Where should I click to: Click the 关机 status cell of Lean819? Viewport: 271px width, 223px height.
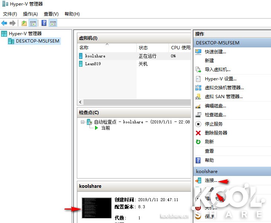click(143, 64)
